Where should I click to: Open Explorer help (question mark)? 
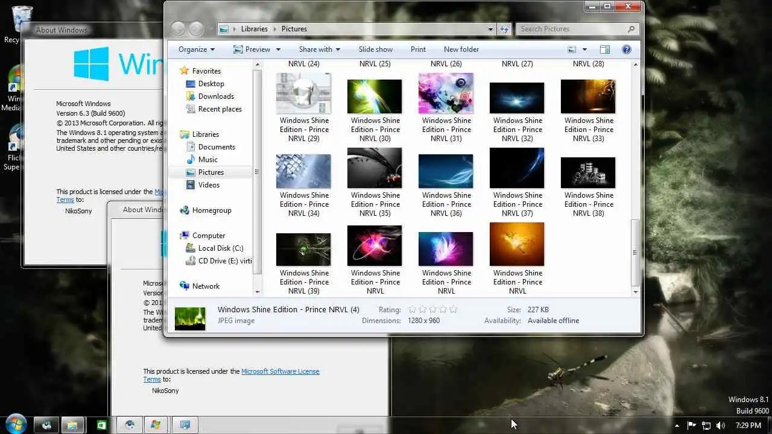coord(627,49)
